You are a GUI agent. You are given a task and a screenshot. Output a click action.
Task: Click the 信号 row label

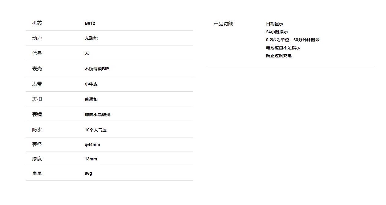click(x=37, y=53)
